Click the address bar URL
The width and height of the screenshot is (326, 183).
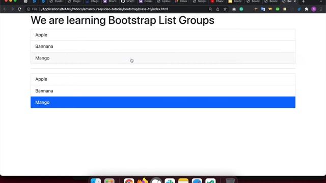[104, 9]
